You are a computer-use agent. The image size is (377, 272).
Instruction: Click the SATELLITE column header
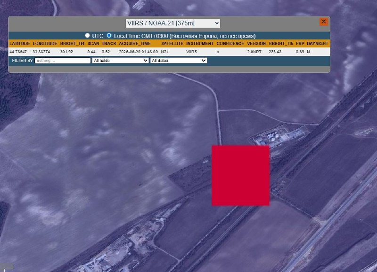[172, 44]
